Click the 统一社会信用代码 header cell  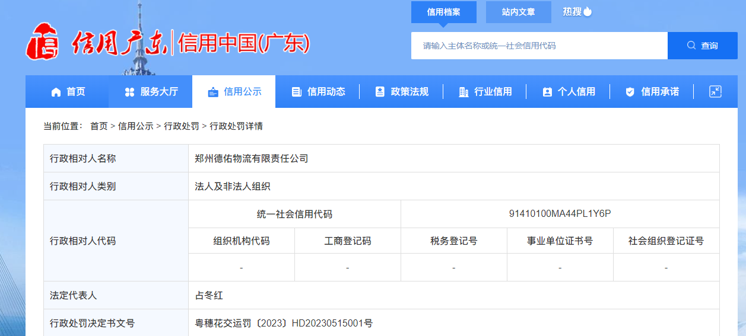click(x=295, y=214)
